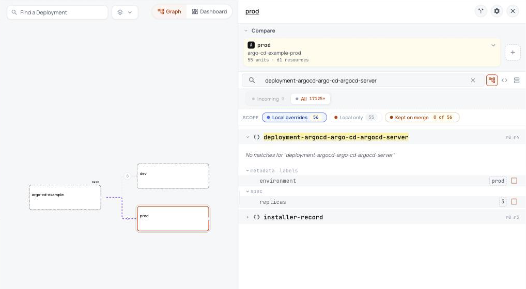Switch to the stacked list view icon

pyautogui.click(x=517, y=81)
